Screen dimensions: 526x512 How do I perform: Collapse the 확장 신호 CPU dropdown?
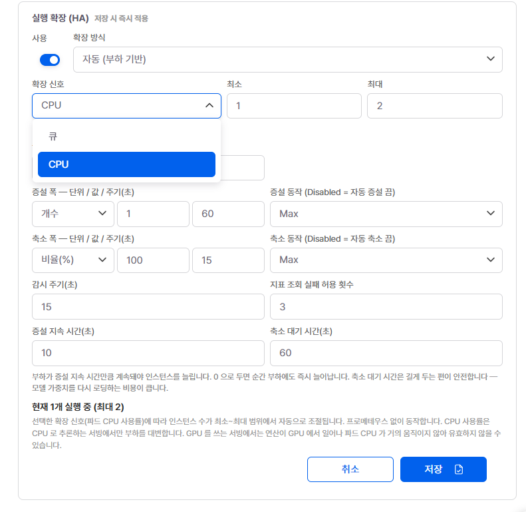coord(126,106)
